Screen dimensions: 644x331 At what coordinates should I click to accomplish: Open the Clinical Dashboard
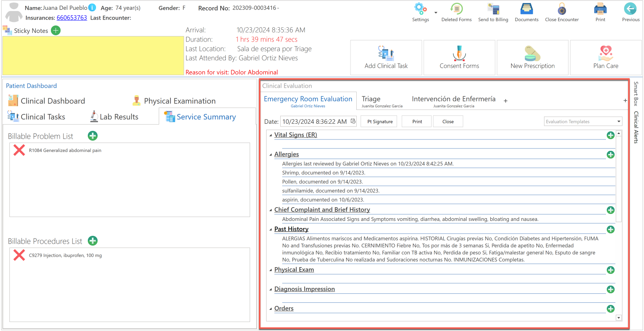click(46, 101)
